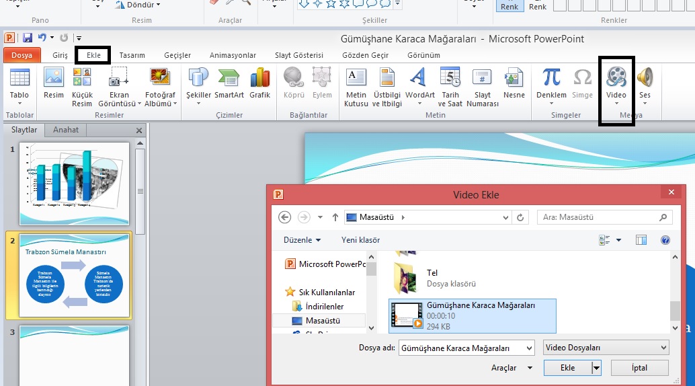Open the Ekle button split arrow
Screen dimensions: 695x386
click(597, 368)
